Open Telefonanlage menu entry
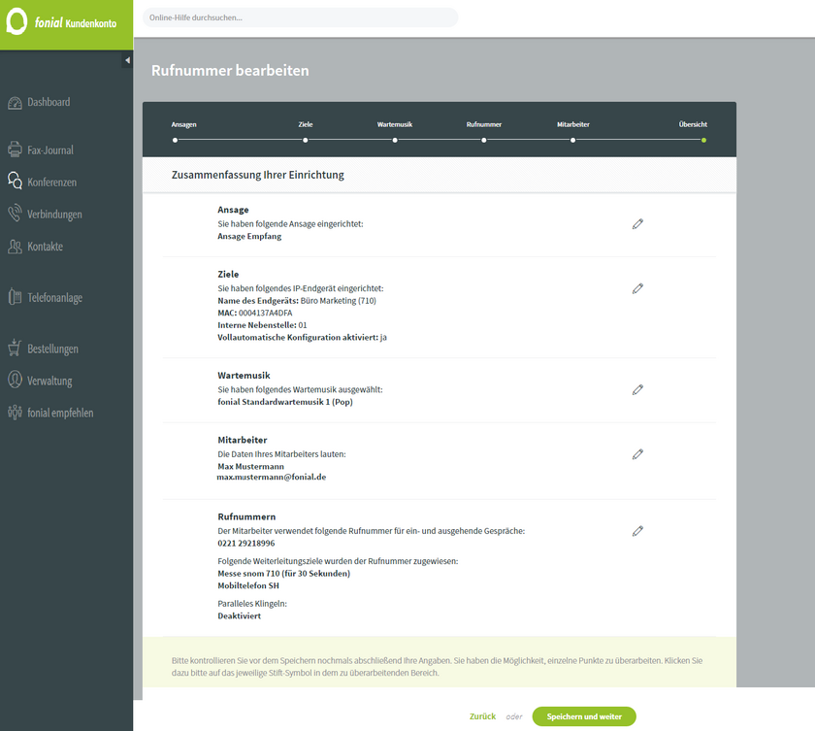This screenshot has height=731, width=815. (x=54, y=298)
